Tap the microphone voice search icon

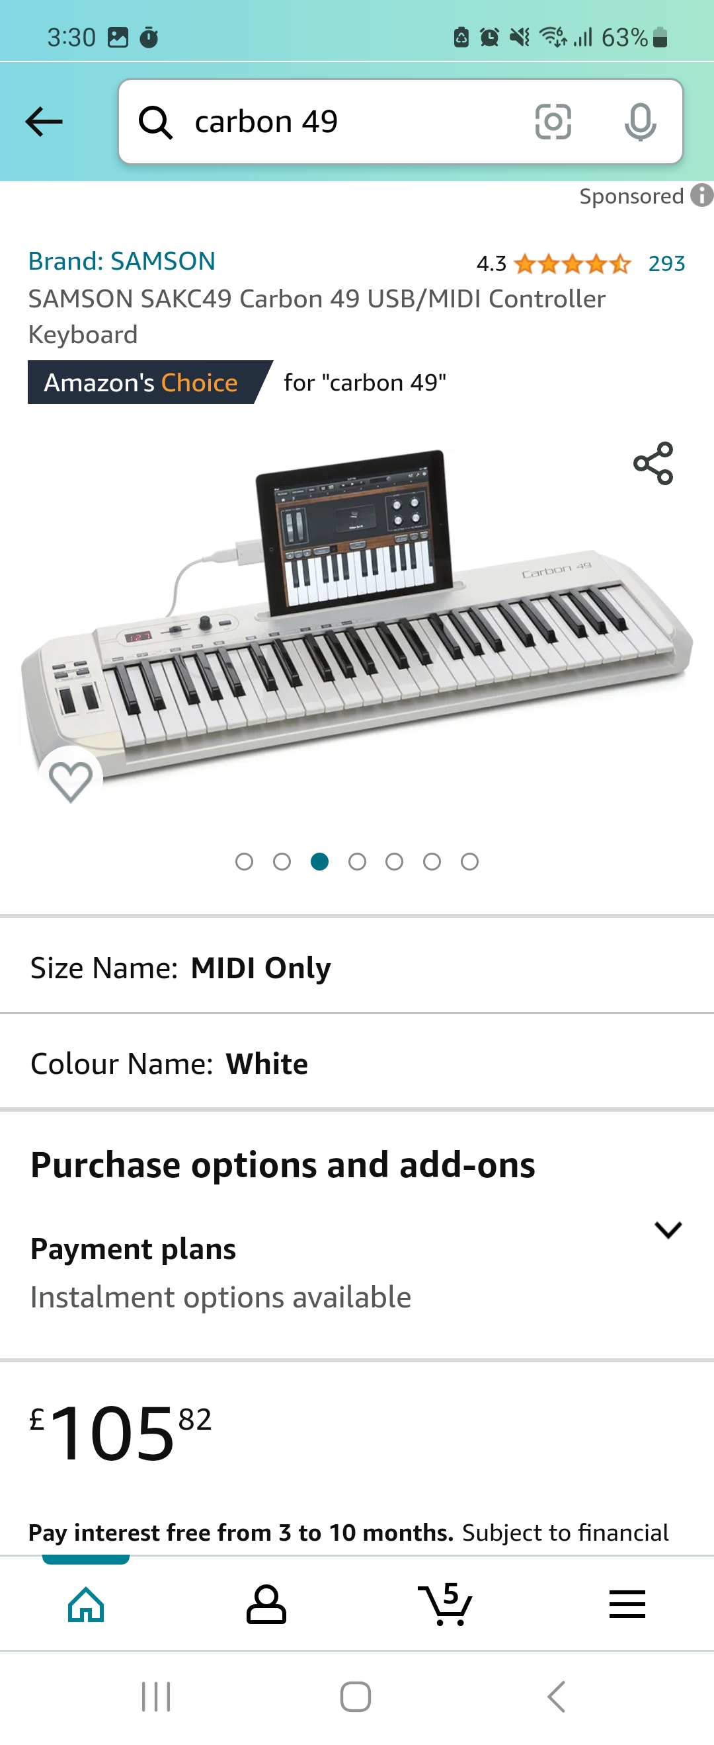(640, 122)
